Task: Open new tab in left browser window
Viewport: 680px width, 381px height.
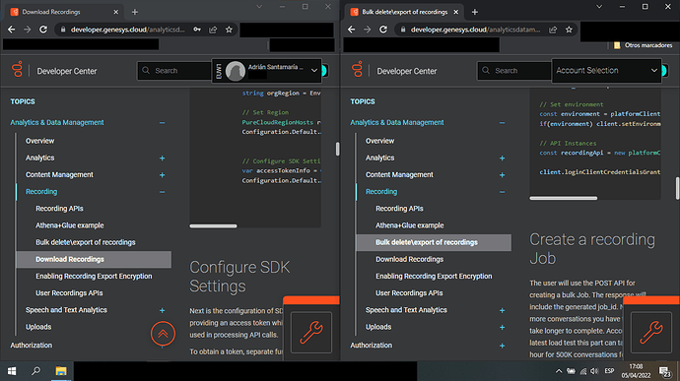Action: point(134,12)
